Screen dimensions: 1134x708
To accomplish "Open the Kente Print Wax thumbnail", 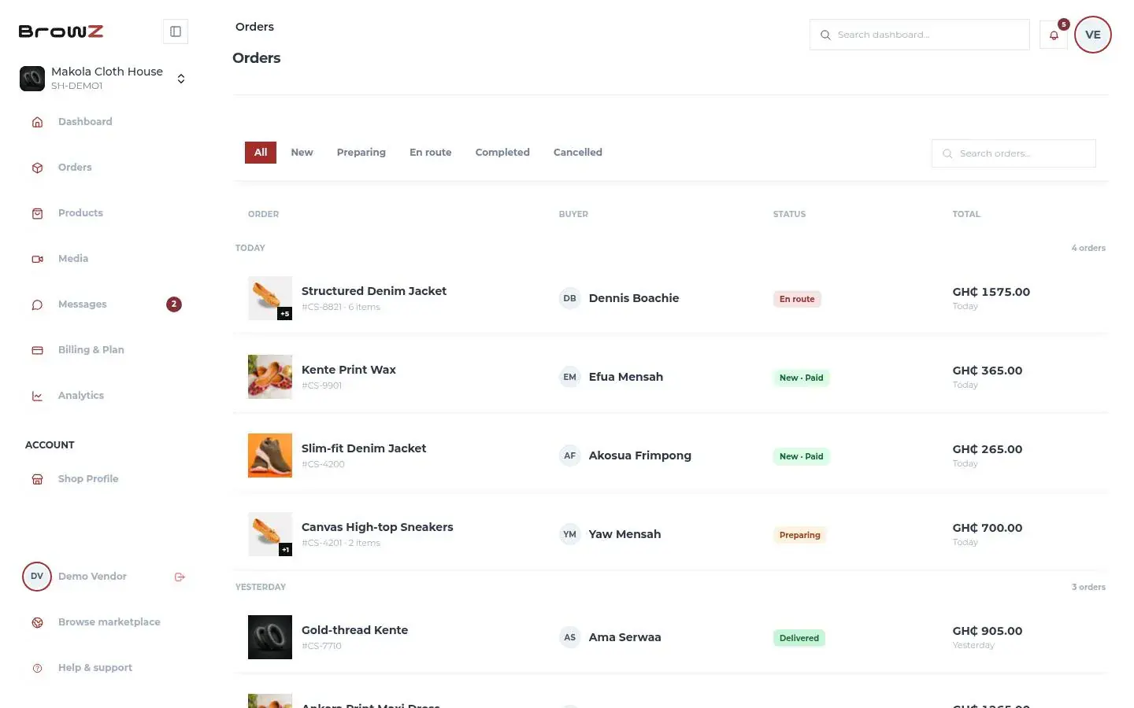I will [270, 377].
